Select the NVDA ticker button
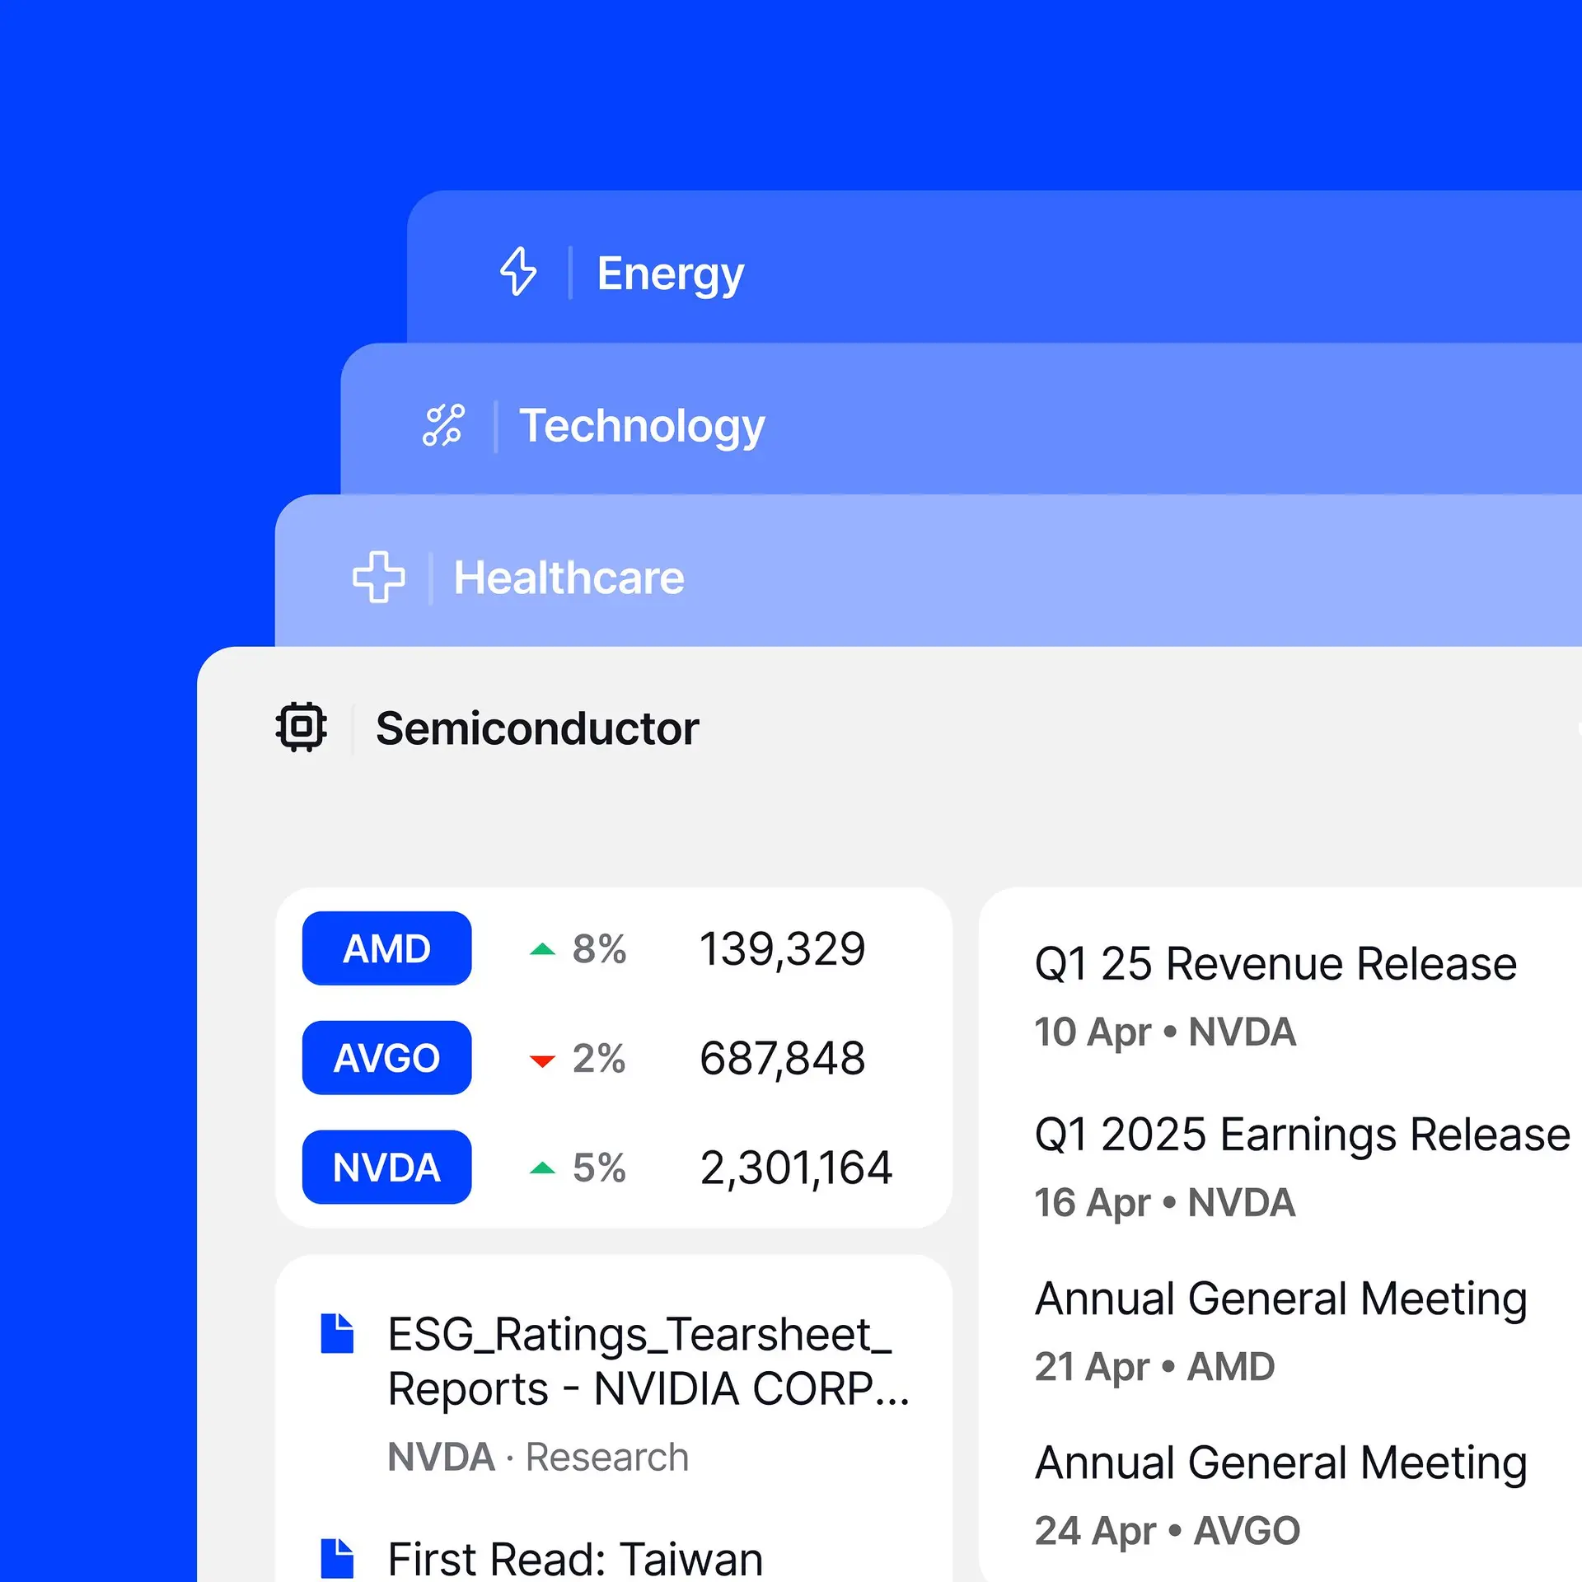This screenshot has width=1582, height=1582. click(386, 1168)
